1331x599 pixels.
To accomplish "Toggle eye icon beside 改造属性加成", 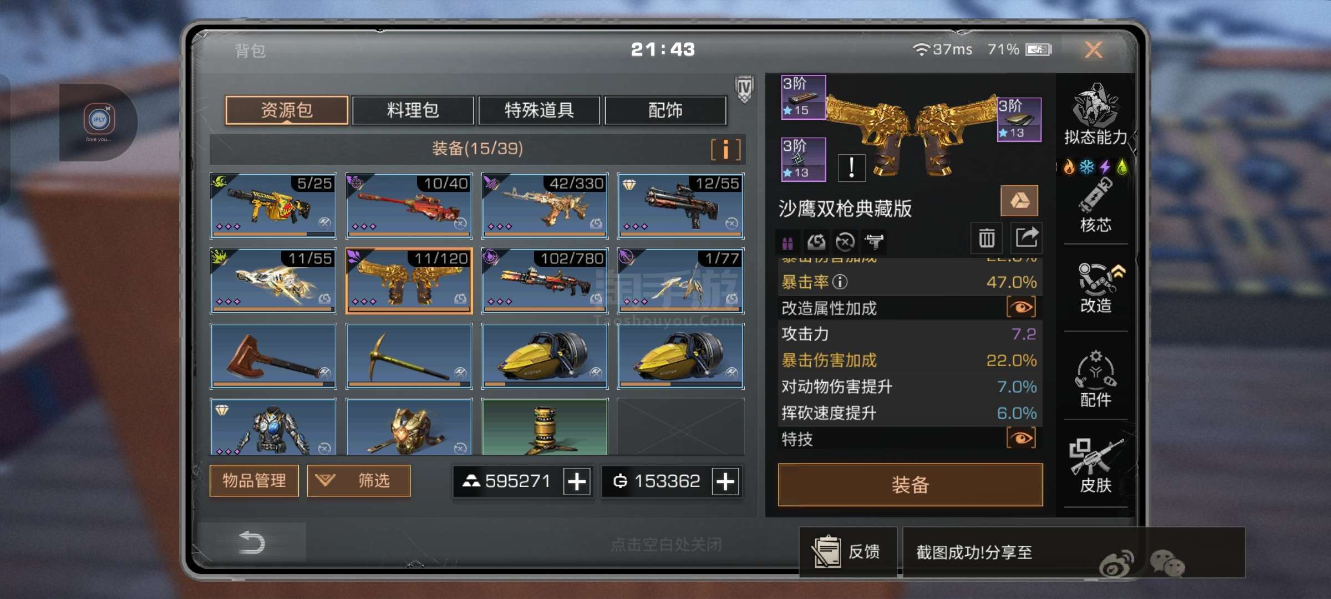I will [x=1021, y=307].
